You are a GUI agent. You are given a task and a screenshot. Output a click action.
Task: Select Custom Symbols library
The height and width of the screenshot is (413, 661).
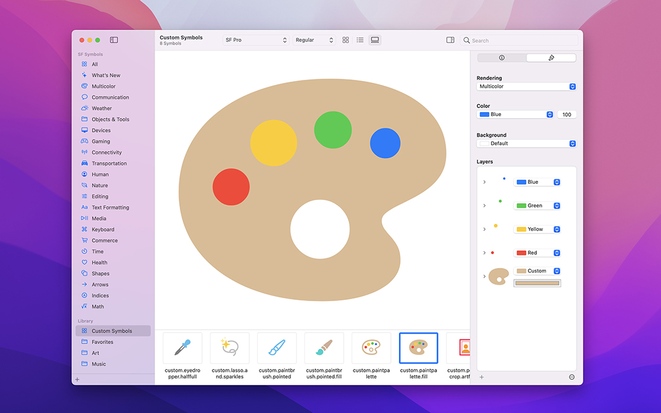coord(113,331)
